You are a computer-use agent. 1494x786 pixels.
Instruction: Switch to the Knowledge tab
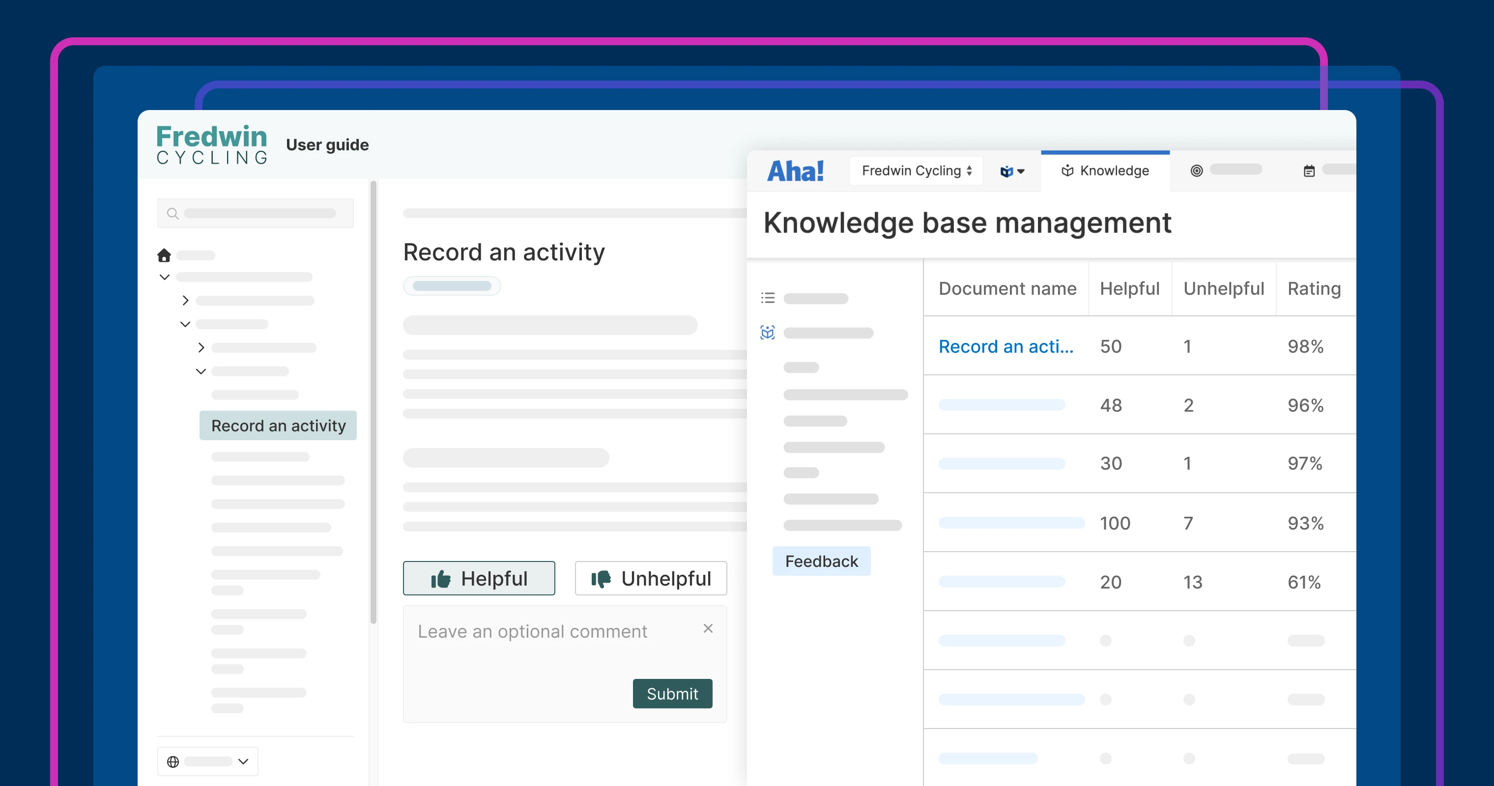[1105, 170]
